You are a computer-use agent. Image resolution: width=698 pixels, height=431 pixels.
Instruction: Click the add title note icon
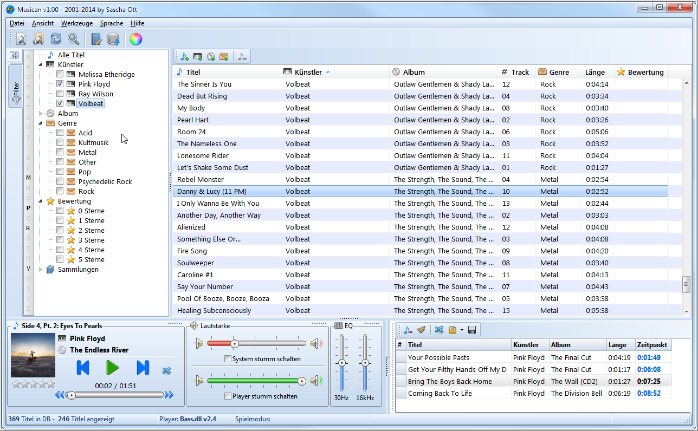pos(185,56)
